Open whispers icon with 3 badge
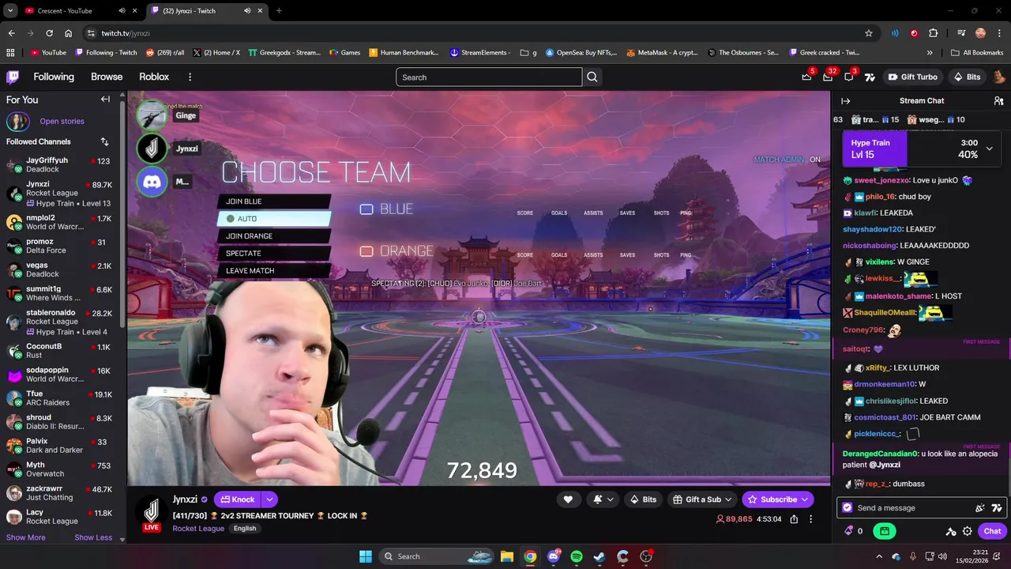1011x569 pixels. (849, 77)
